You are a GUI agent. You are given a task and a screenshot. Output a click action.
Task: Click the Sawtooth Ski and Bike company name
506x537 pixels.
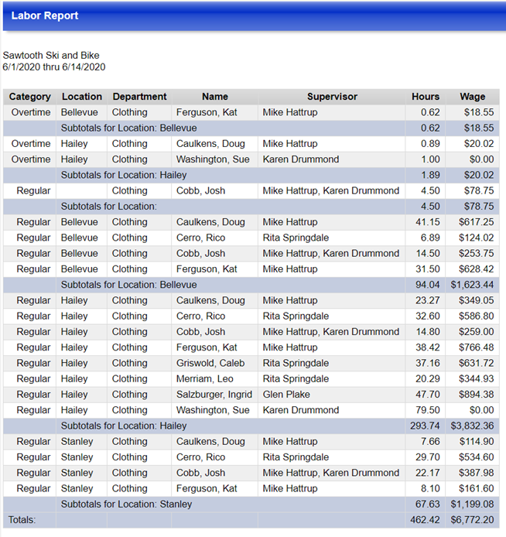point(51,56)
